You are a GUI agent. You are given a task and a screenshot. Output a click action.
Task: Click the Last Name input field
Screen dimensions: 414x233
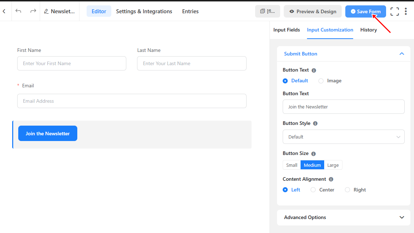pos(192,63)
